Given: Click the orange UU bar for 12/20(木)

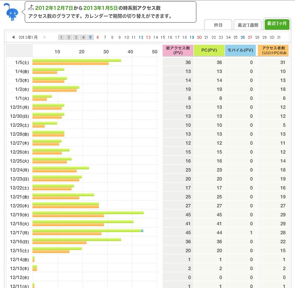Looking at the screenshot, I should pos(66,207).
